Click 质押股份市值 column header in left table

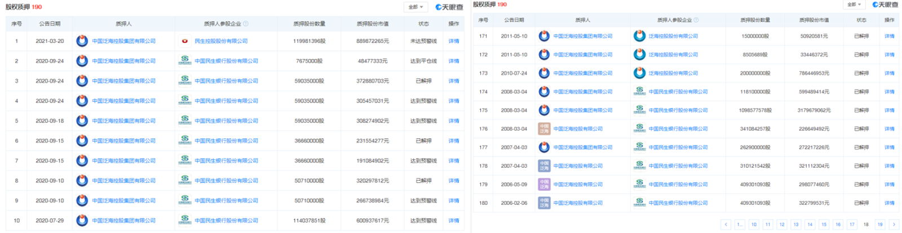point(373,24)
